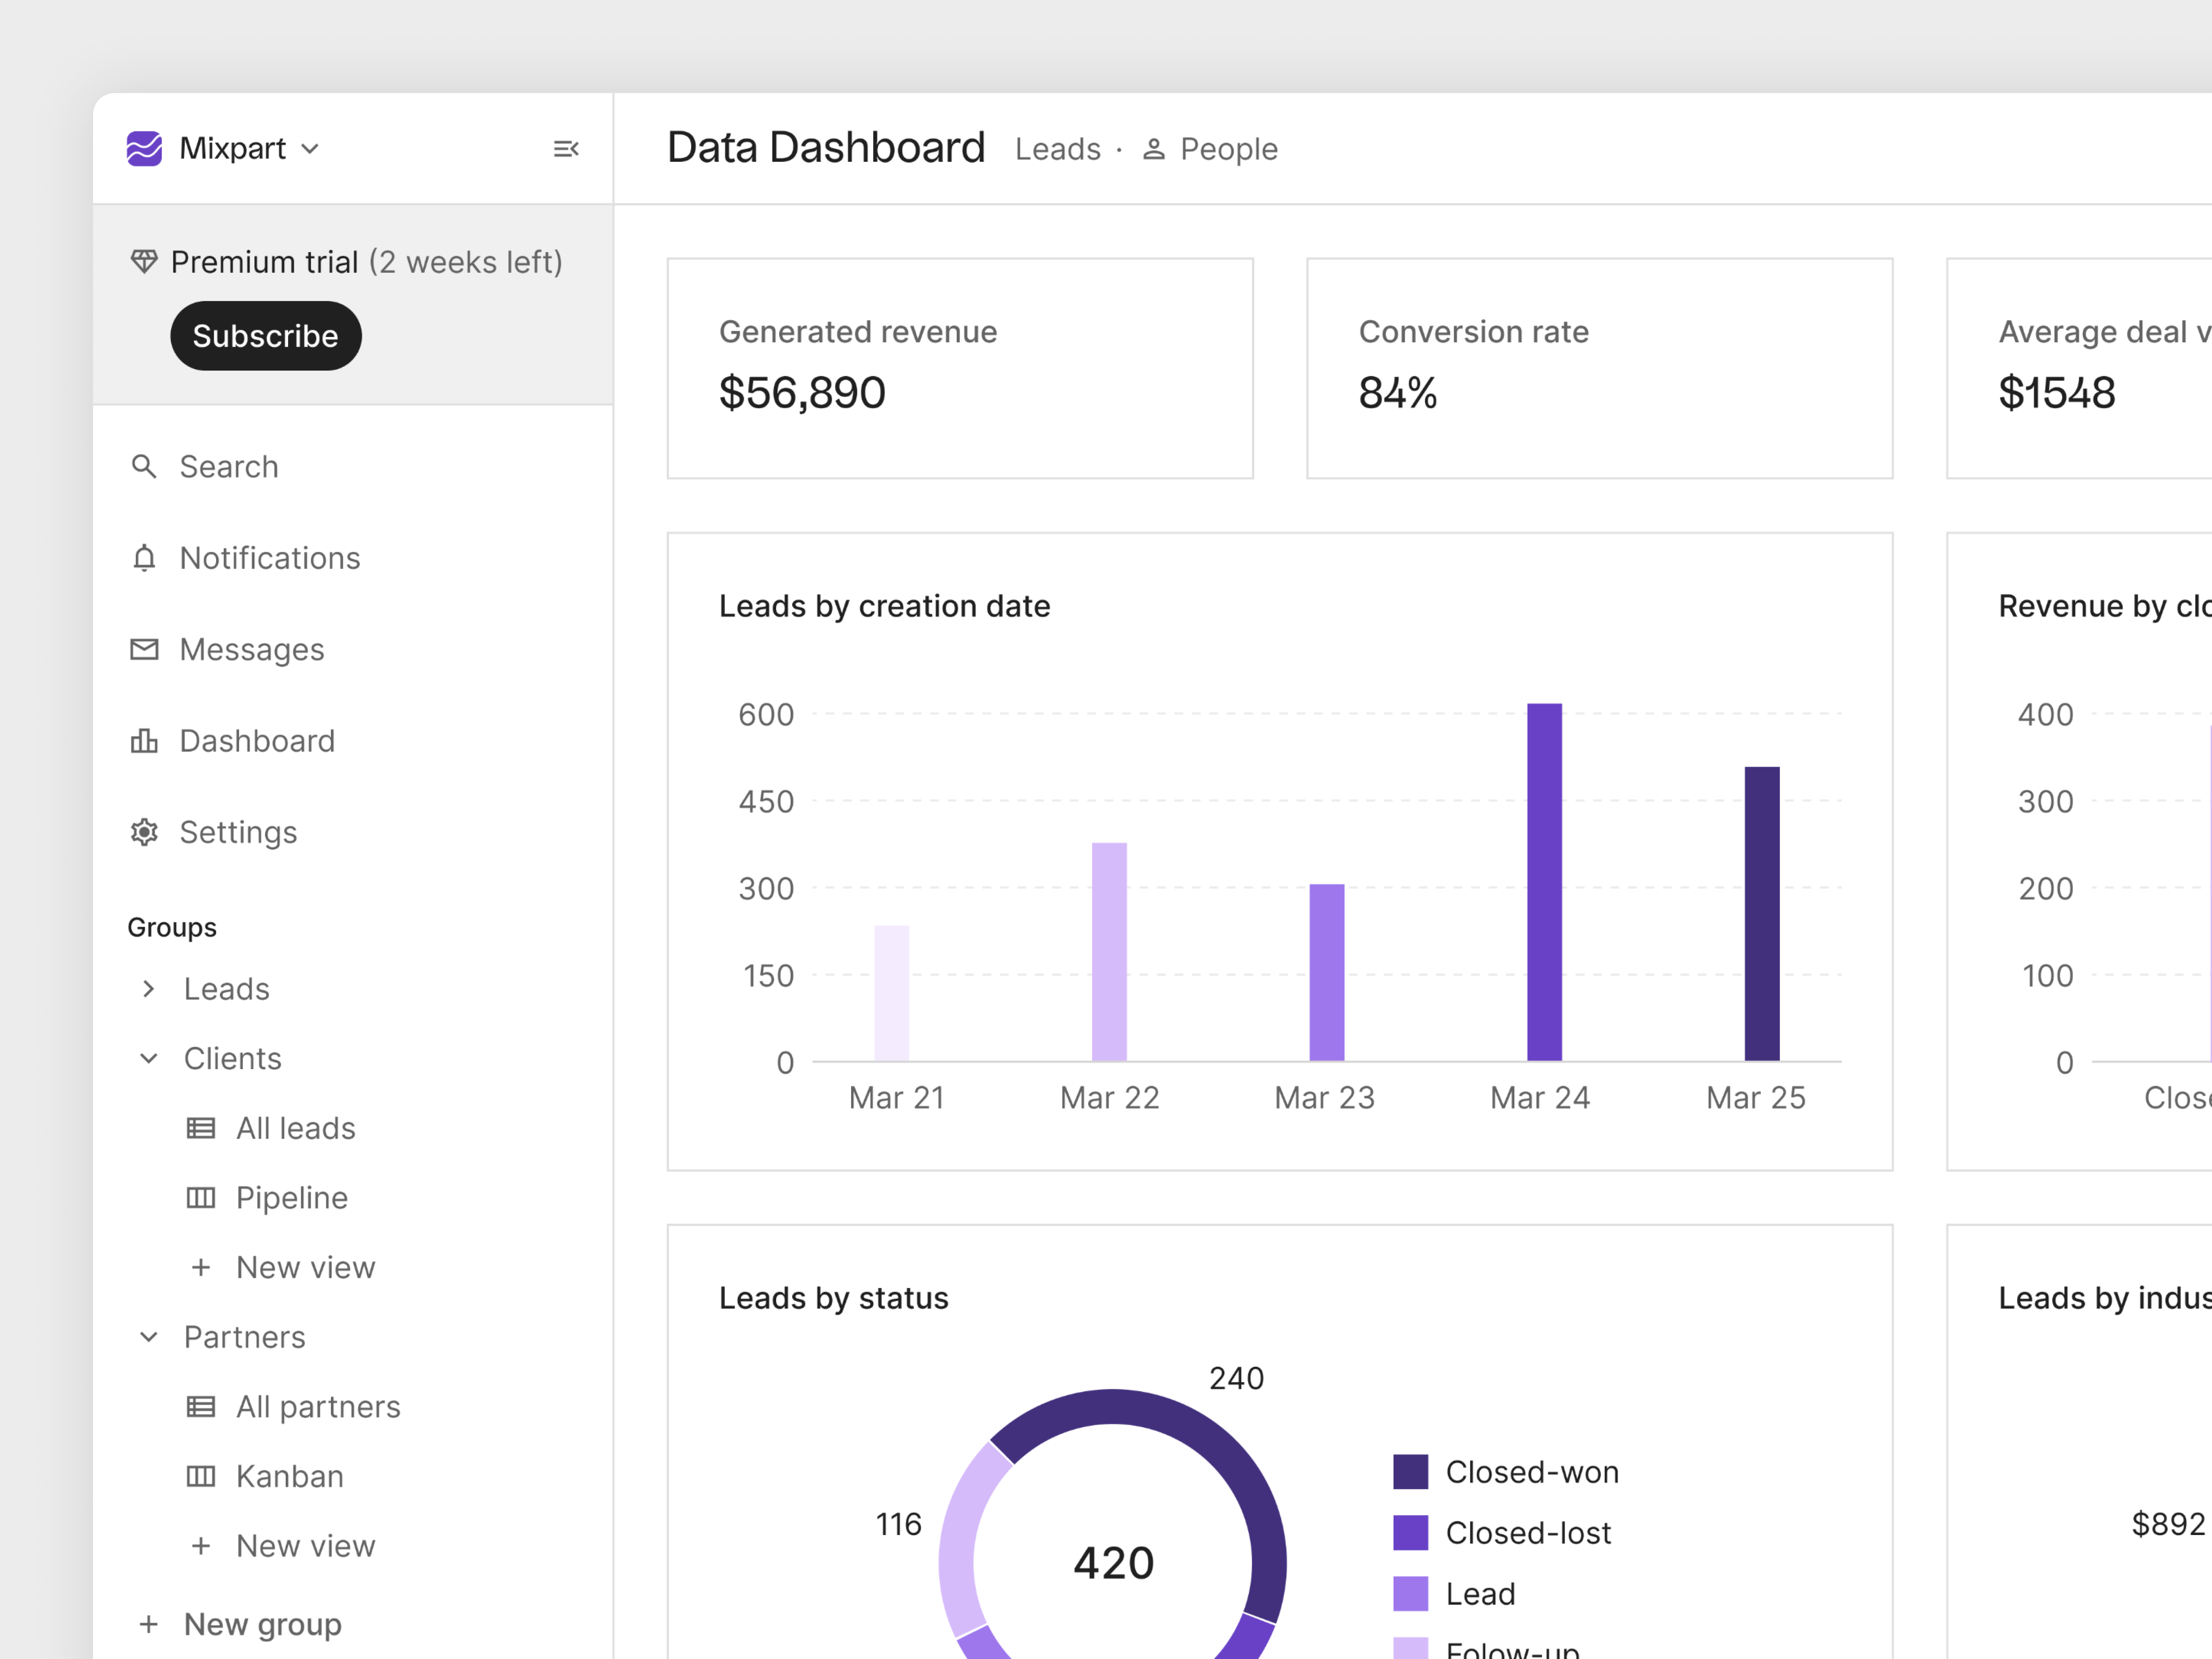Screen dimensions: 2212x1659
Task: Click the People person icon
Action: pyautogui.click(x=1154, y=149)
